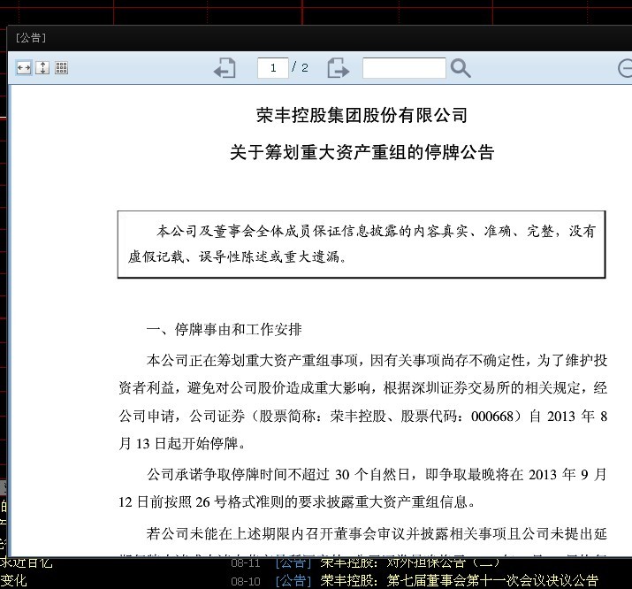Viewport: 632px width, 589px height.
Task: Click the heading 关于筹划重大资产重组的停牌公告
Action: click(x=361, y=152)
